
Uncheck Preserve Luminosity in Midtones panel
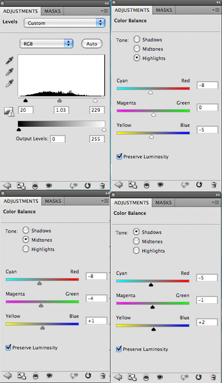click(8, 347)
